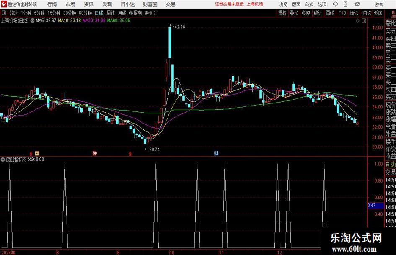
Task: Open the 选项 menu
Action: 322,4
